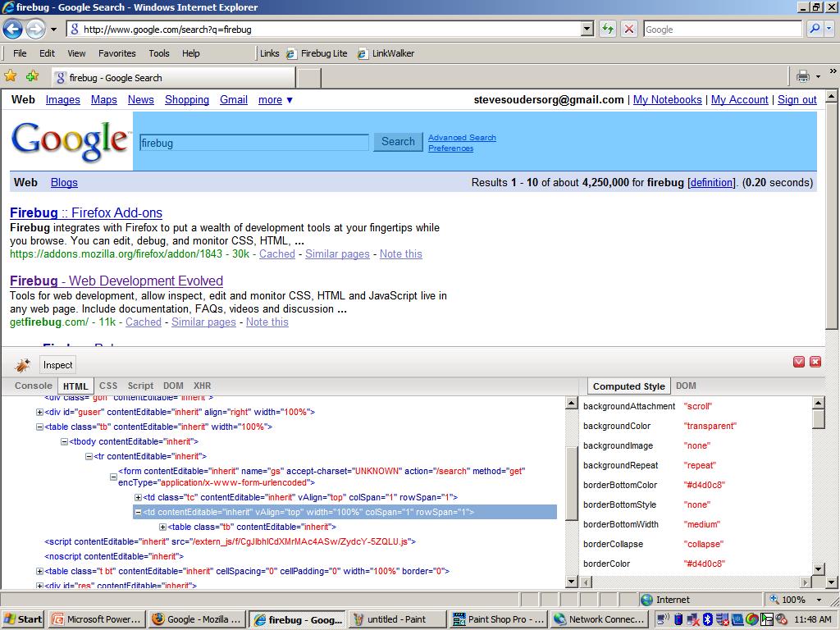Click the Refresh icon beside address bar
The image size is (840, 630).
pos(608,29)
